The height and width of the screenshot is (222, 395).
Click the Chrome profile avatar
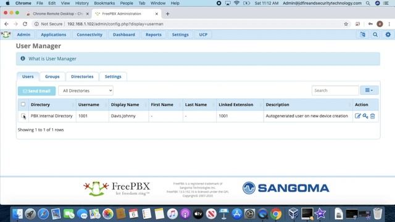coord(380,24)
